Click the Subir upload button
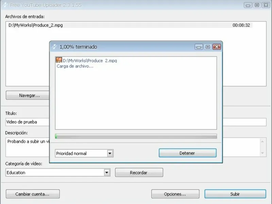Viewport: 272px width, 204px height. 235,194
